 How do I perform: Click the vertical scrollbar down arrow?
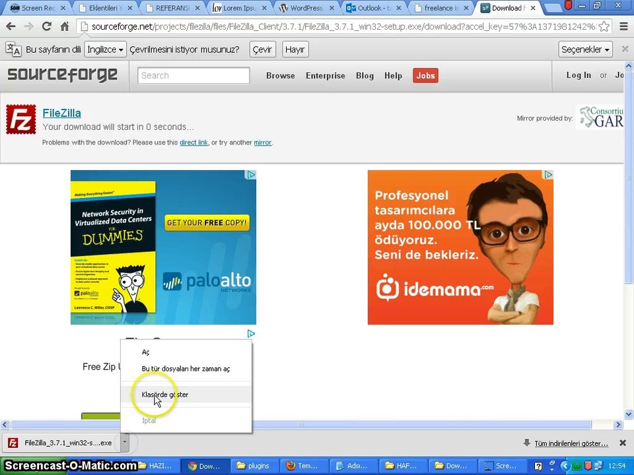(x=629, y=414)
